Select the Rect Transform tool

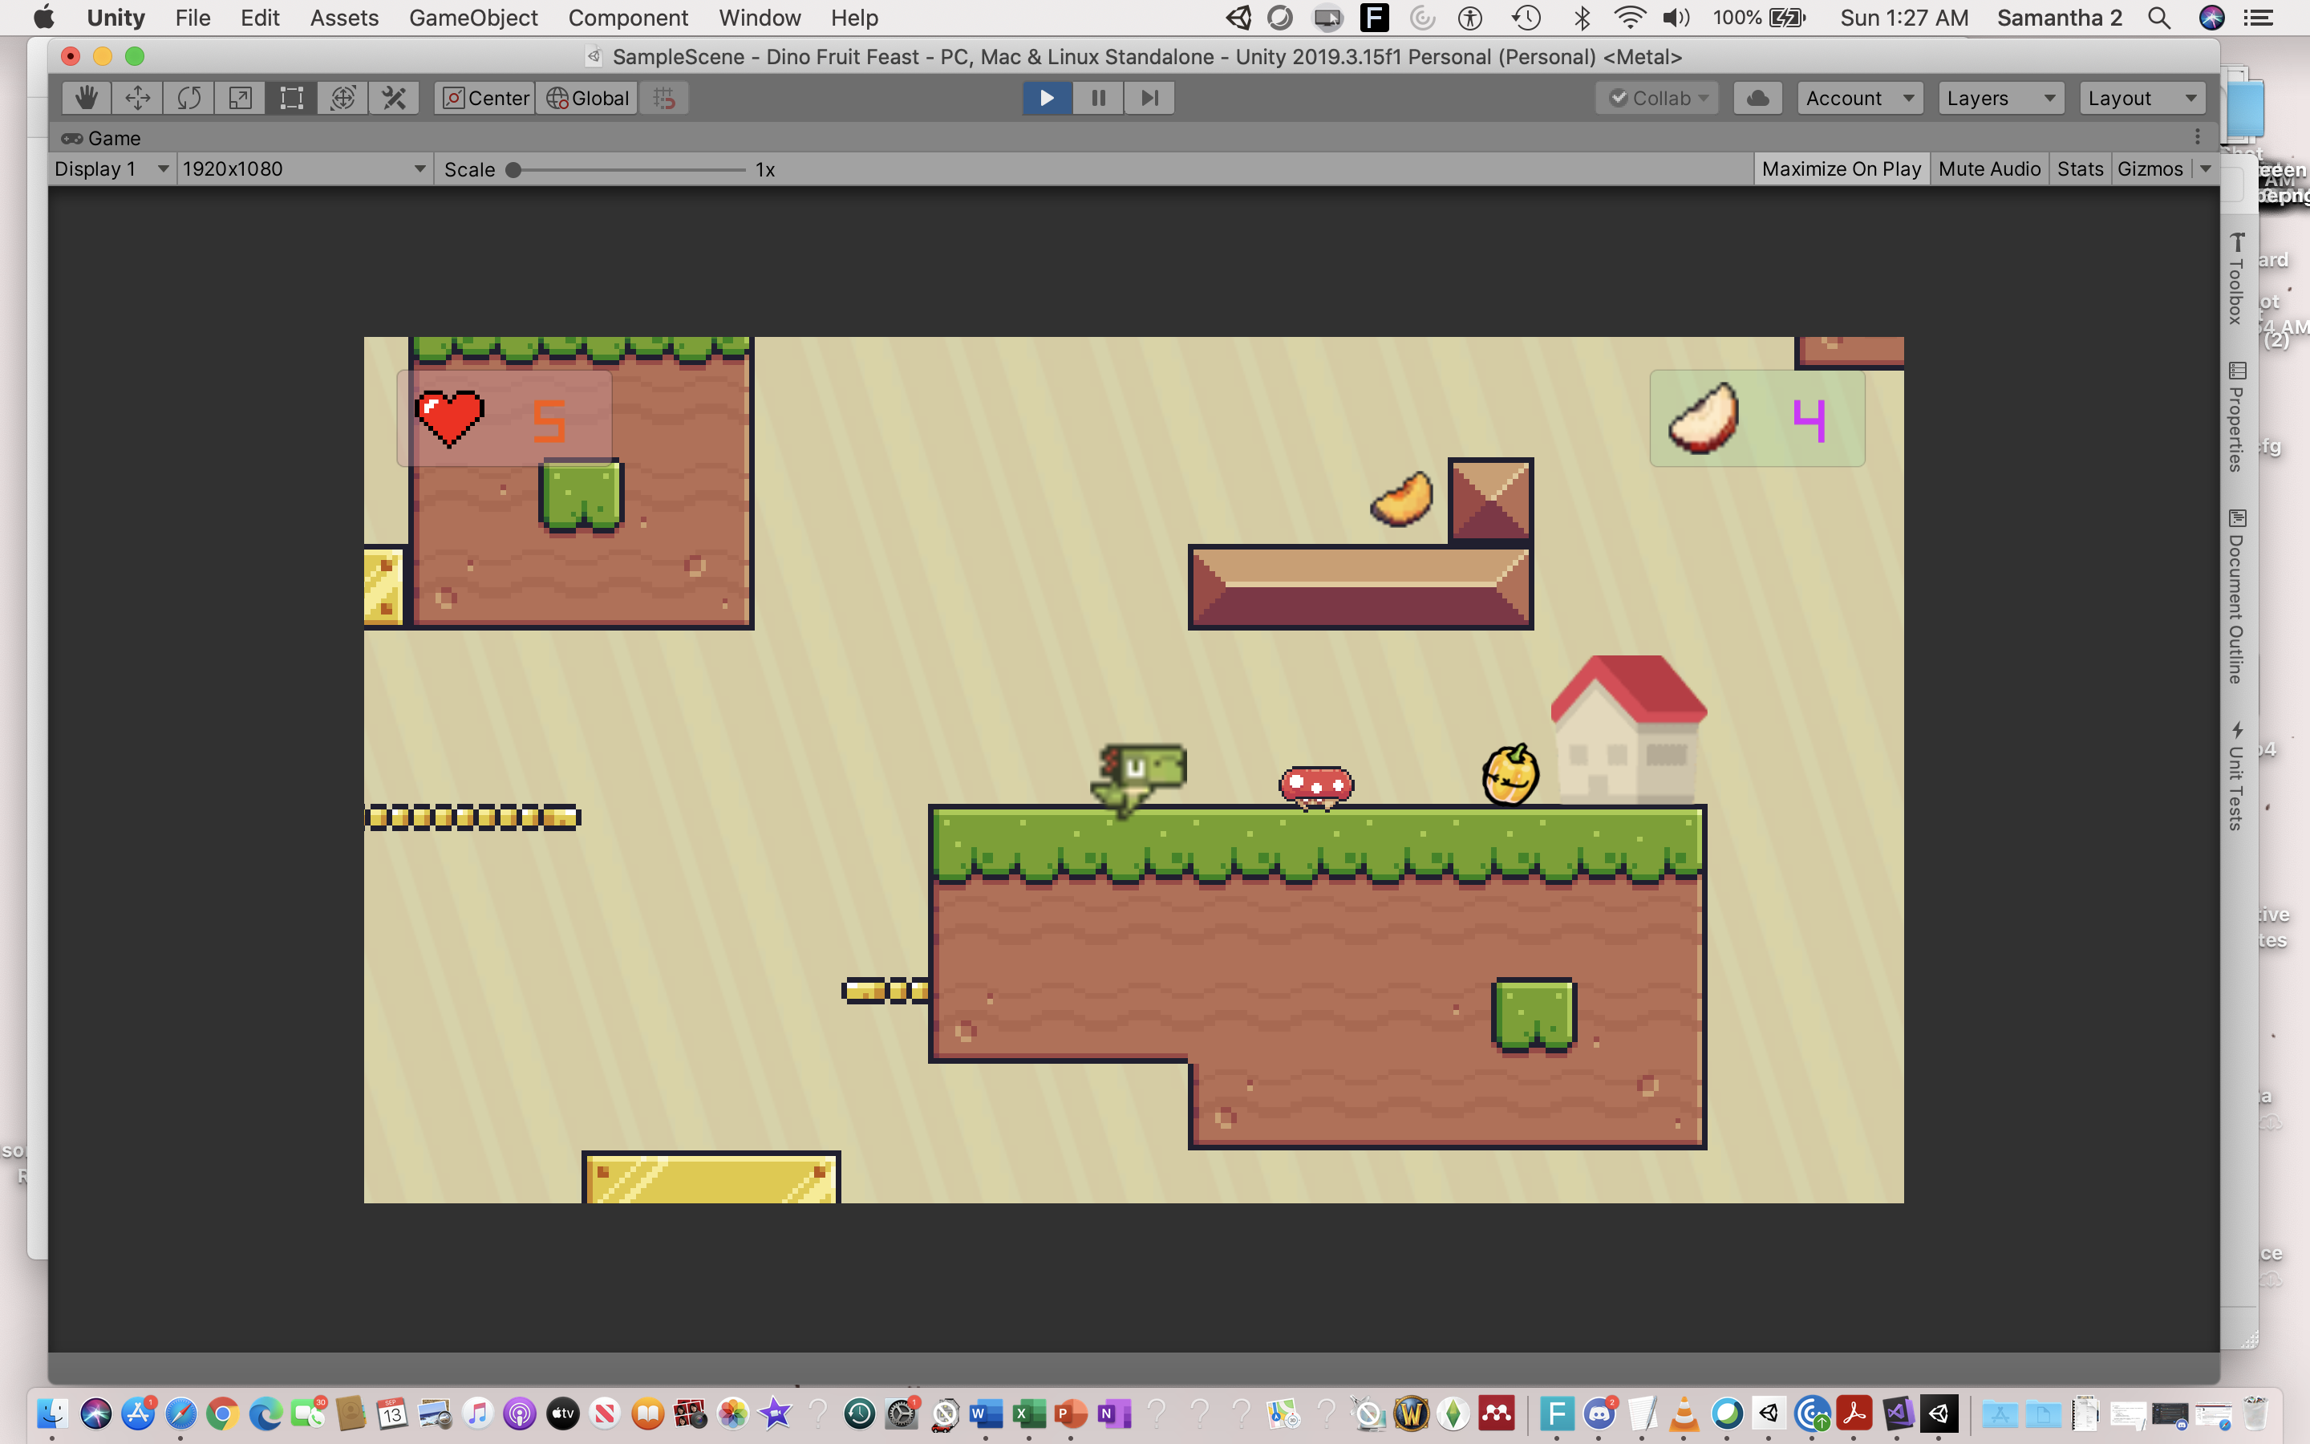pos(291,97)
